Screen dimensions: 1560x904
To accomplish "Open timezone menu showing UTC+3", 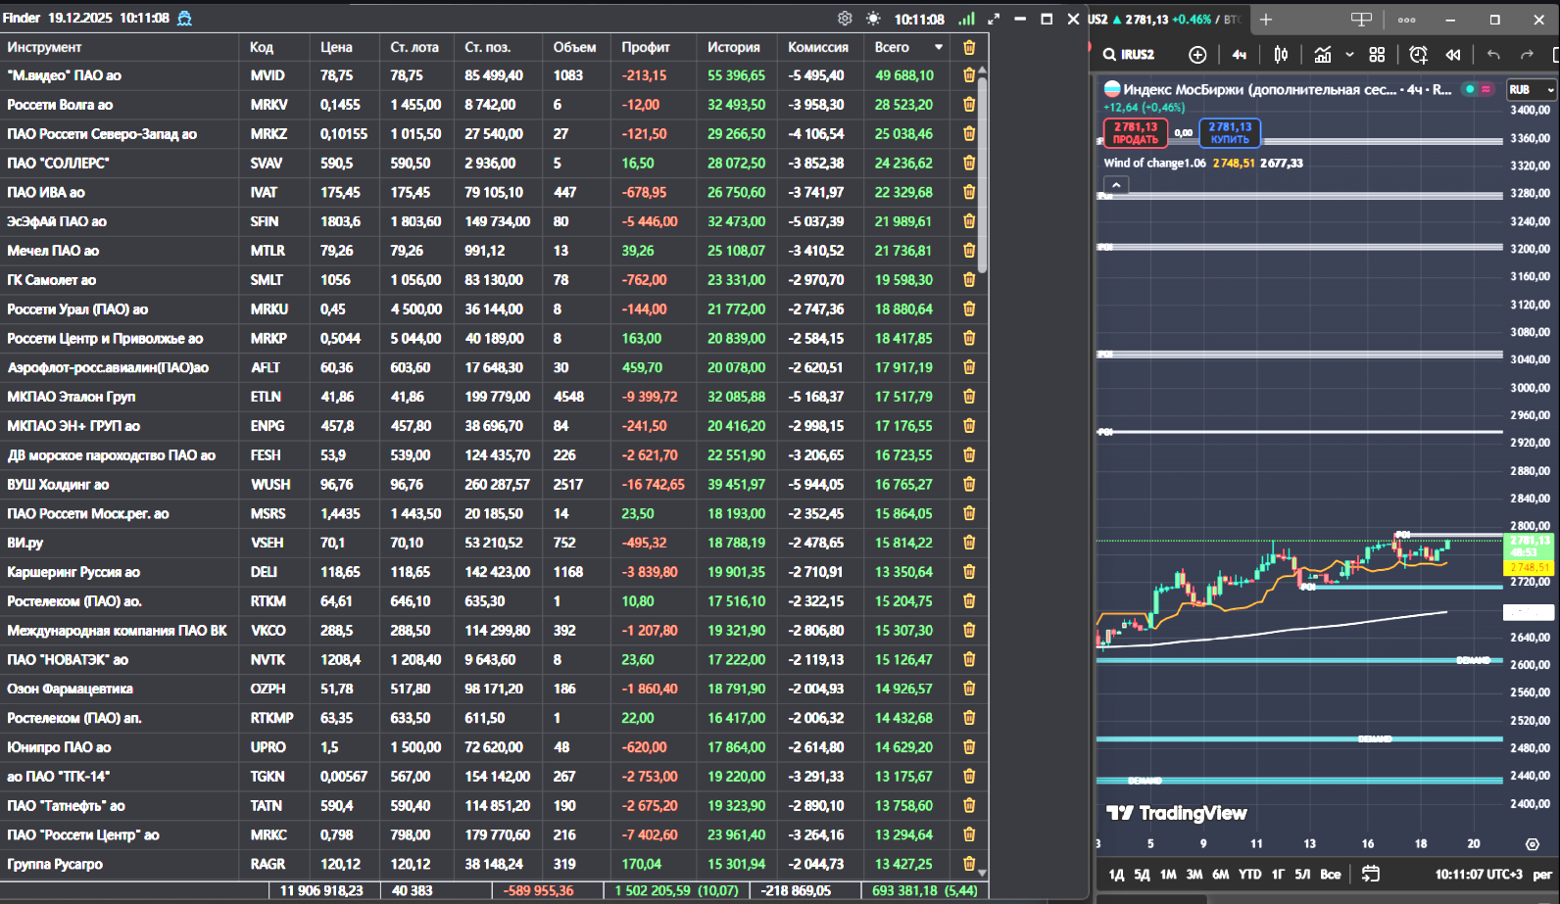I will 1479,874.
